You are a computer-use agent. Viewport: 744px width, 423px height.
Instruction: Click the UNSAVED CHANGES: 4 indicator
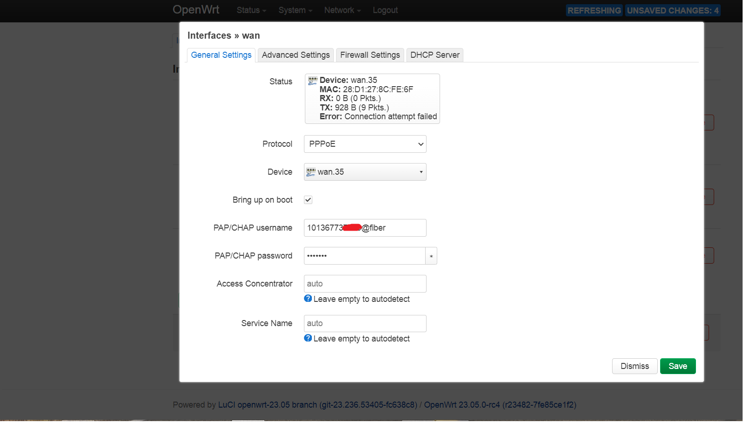[673, 11]
